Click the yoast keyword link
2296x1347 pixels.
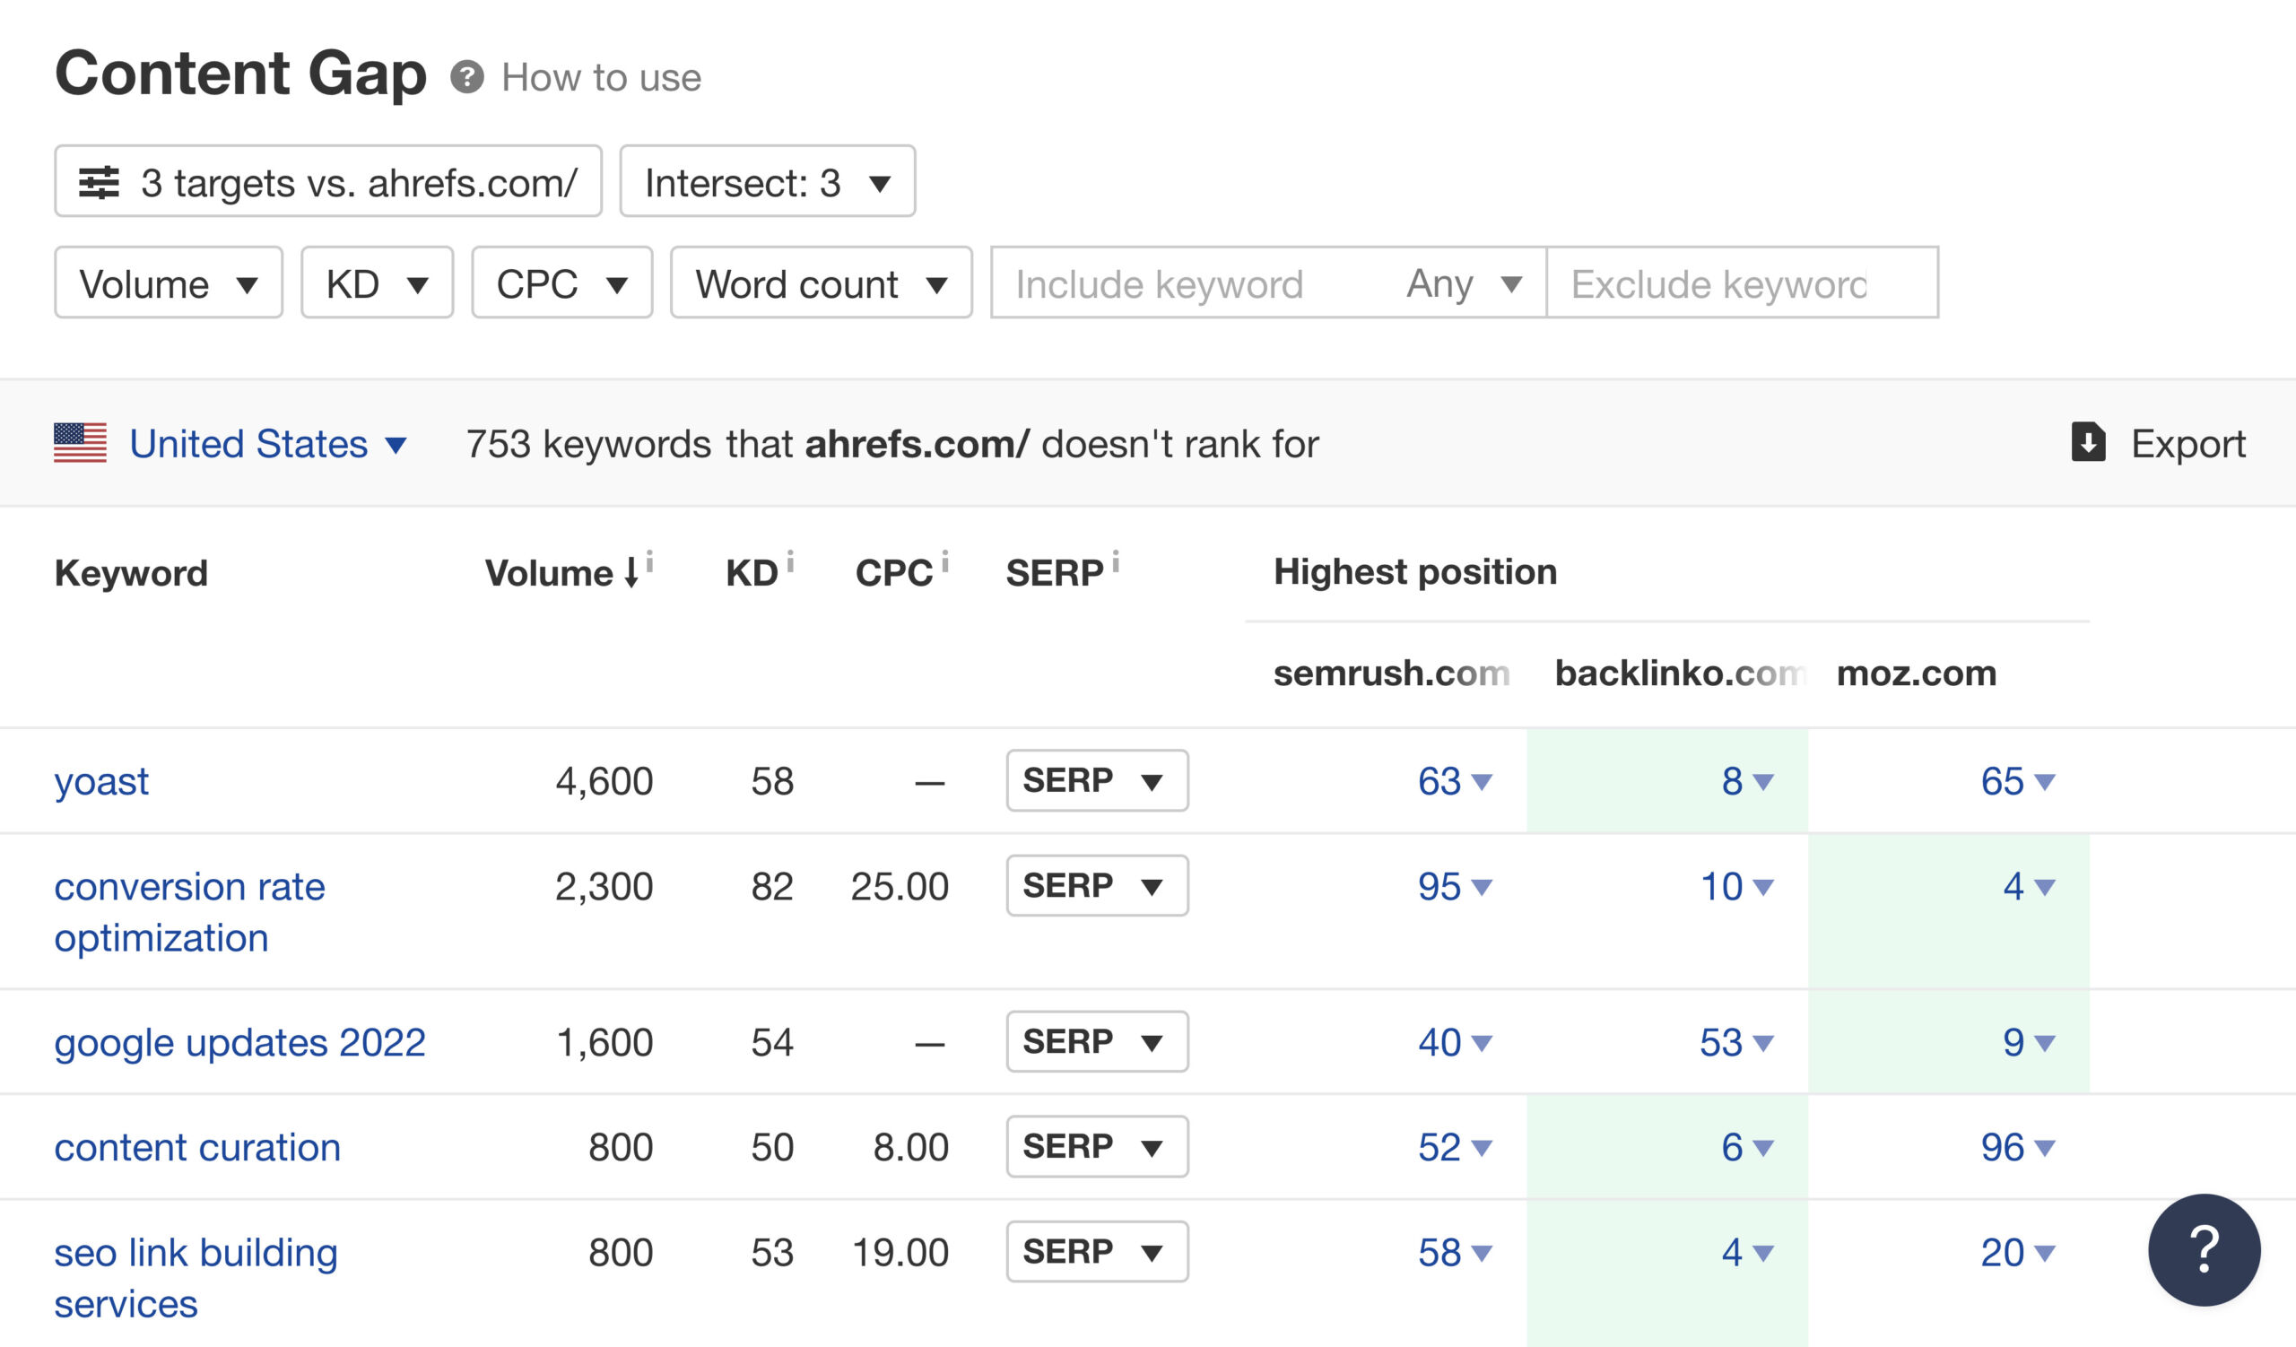coord(100,781)
